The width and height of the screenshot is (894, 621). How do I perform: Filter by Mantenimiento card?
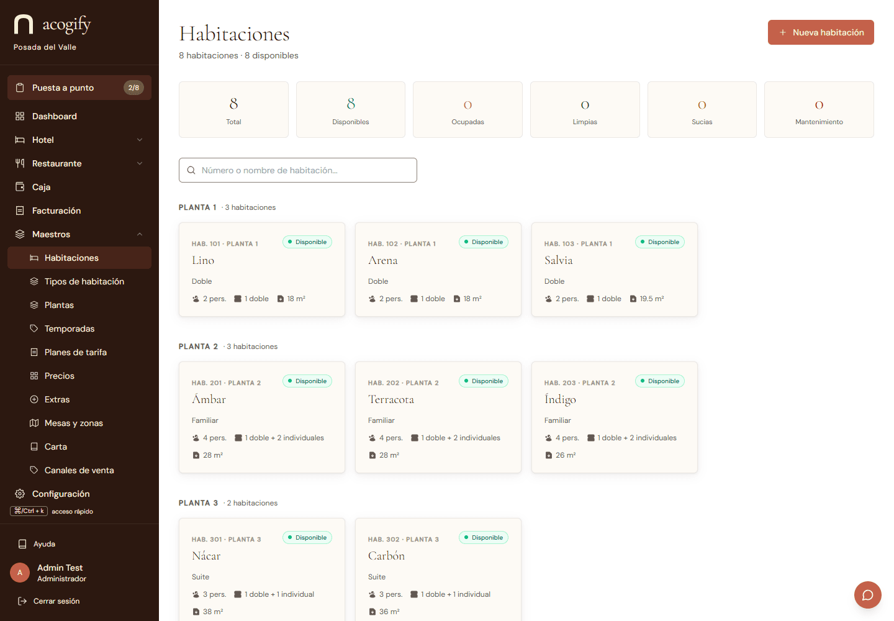pos(819,109)
